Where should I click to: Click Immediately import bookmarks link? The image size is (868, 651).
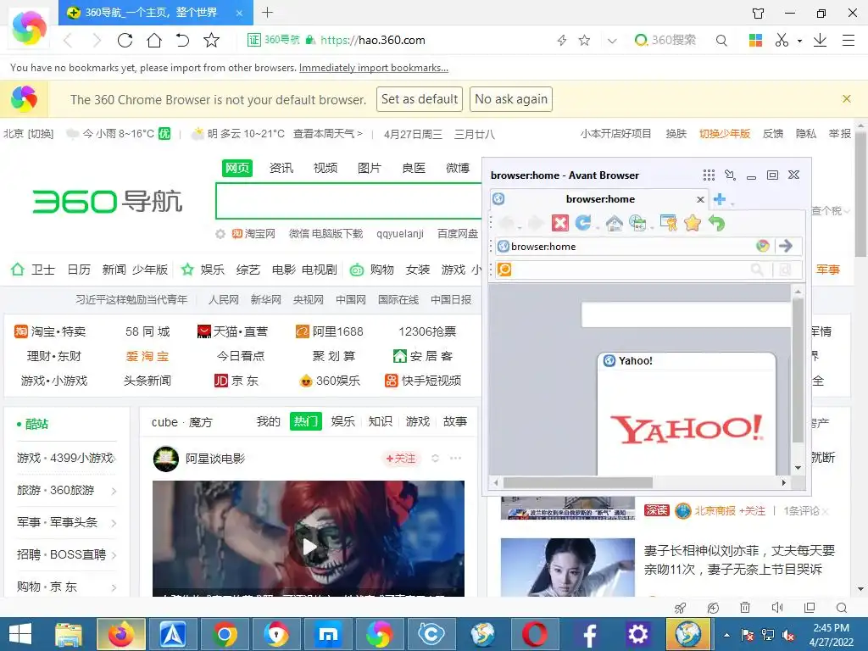coord(374,68)
